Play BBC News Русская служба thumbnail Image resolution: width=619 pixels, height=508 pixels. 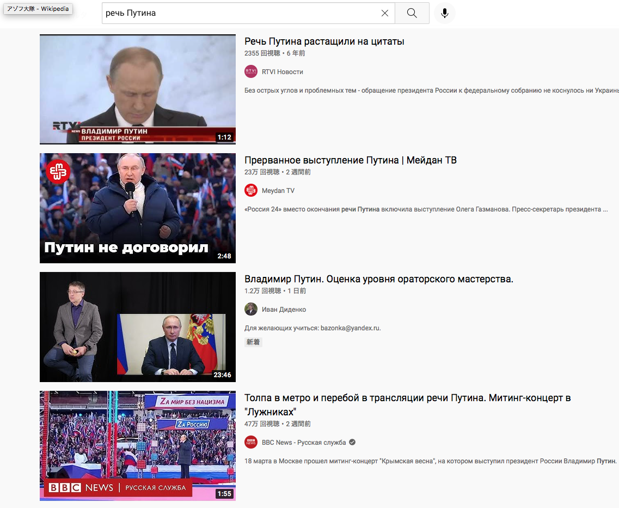(138, 446)
